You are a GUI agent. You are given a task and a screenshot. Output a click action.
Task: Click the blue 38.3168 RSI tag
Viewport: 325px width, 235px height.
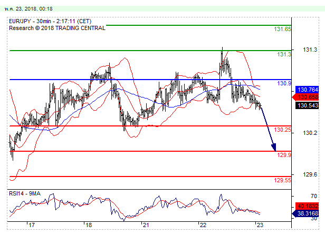pyautogui.click(x=305, y=213)
